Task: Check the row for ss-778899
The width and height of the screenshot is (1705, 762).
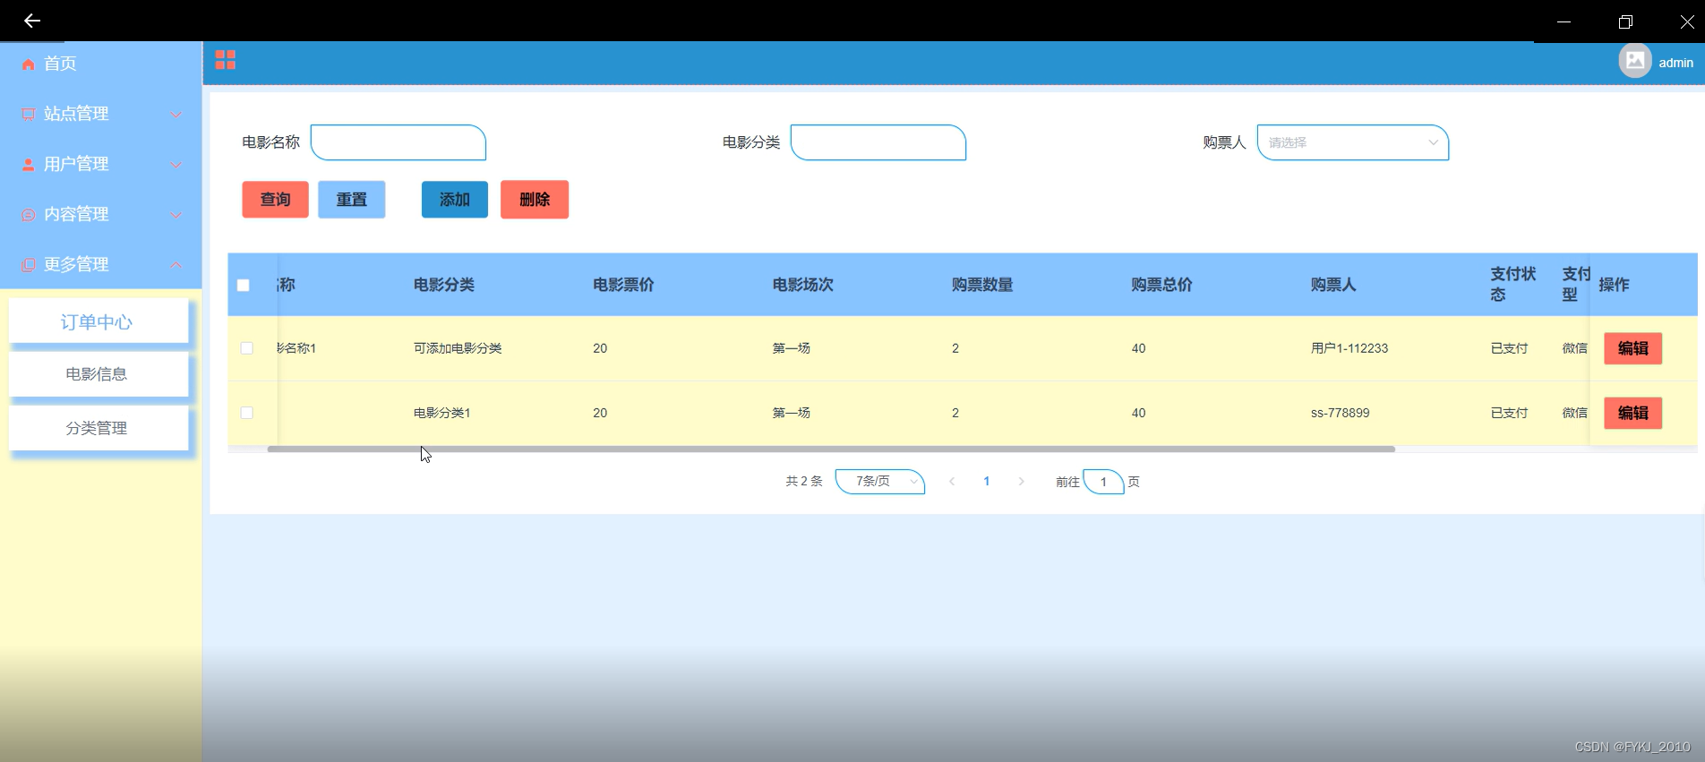Action: point(247,413)
